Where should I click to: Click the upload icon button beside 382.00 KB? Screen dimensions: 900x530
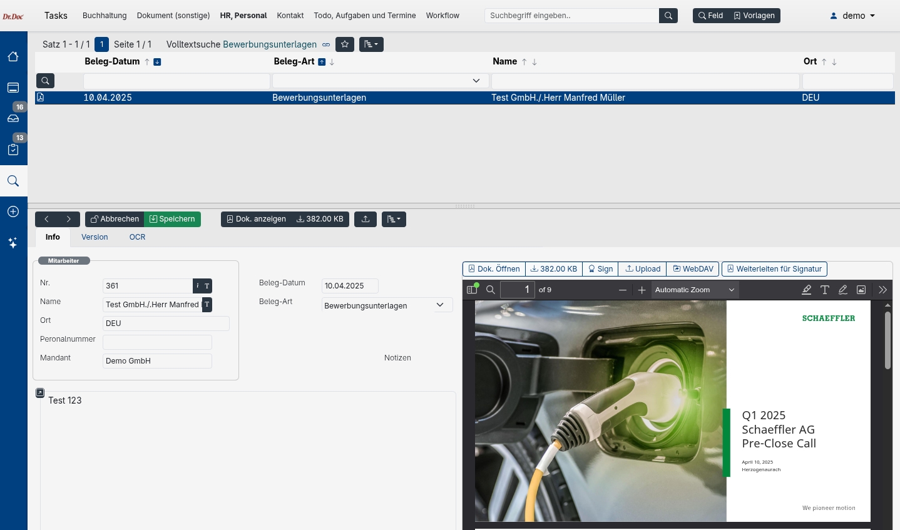366,219
